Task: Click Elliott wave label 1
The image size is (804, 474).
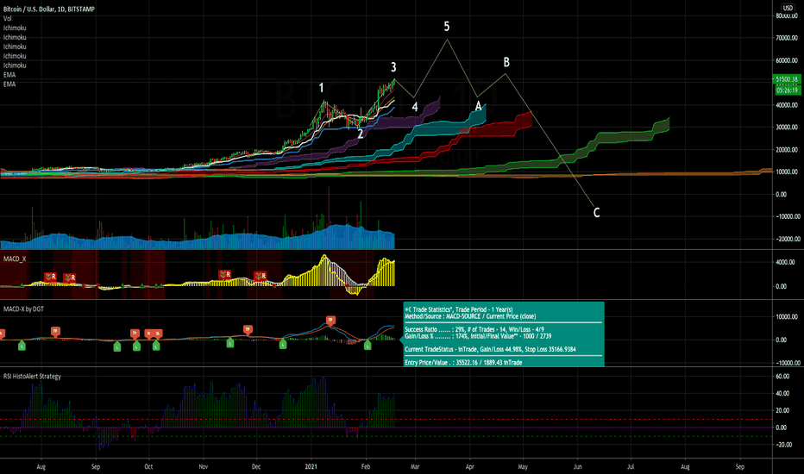Action: [322, 88]
